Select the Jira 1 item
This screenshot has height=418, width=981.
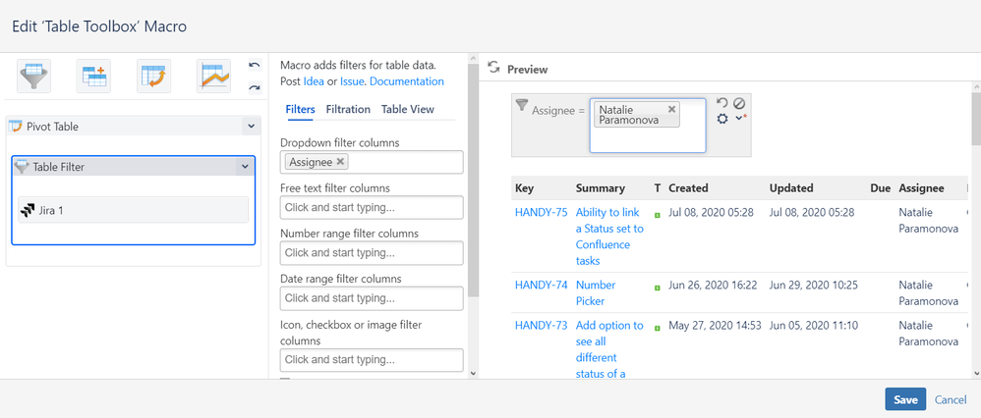click(x=134, y=210)
